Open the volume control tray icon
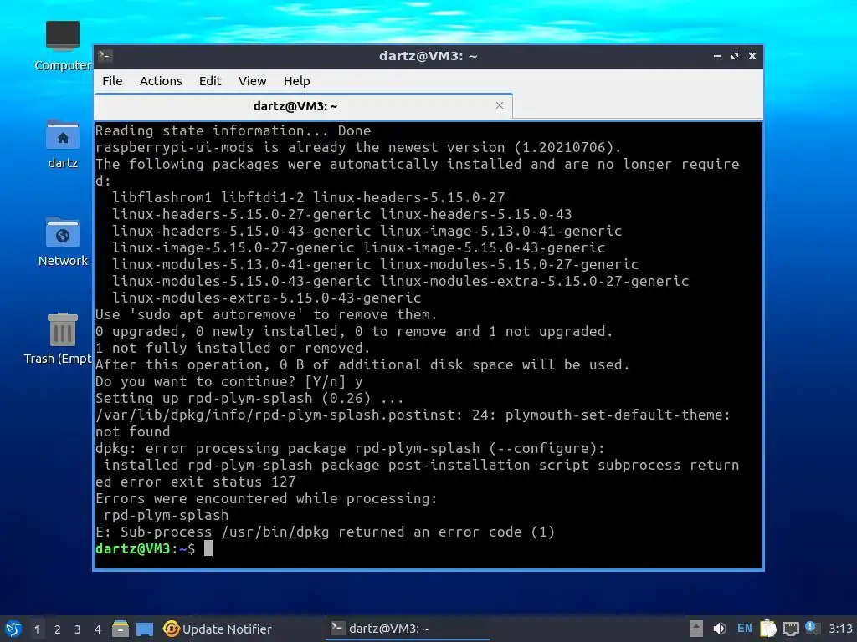This screenshot has height=642, width=857. click(720, 629)
